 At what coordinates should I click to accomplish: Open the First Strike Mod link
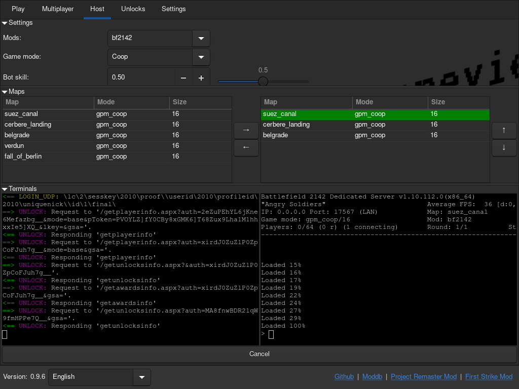(489, 377)
